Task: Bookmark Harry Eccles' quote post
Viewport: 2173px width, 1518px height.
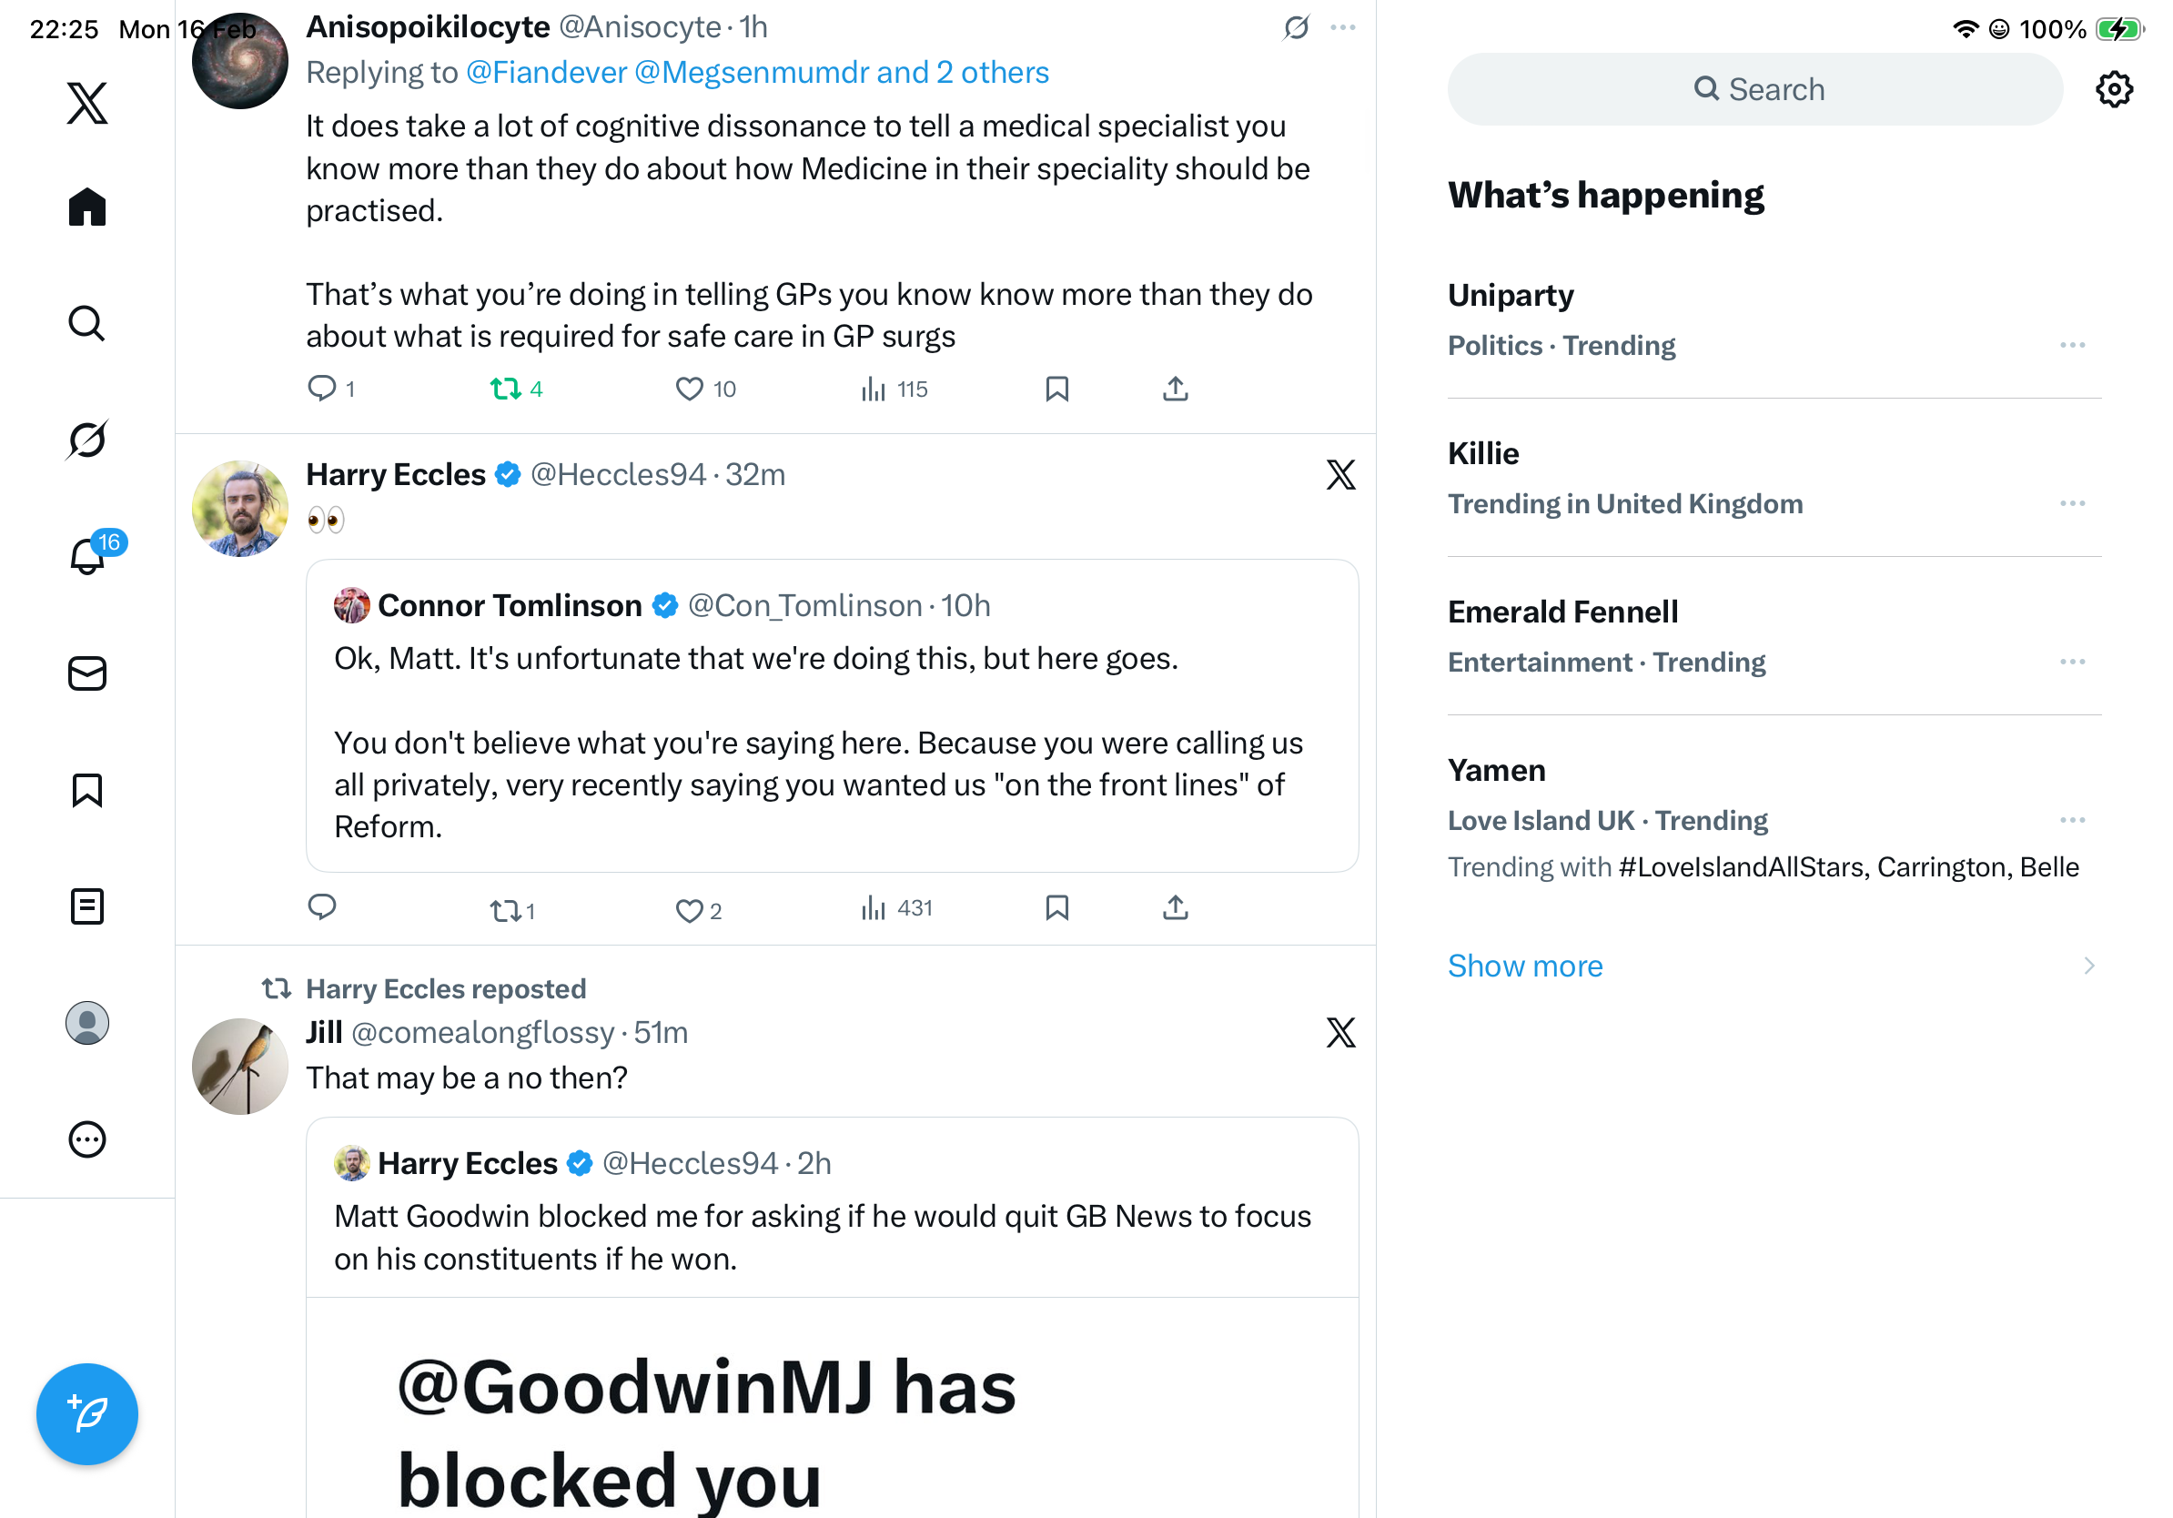Action: 1056,908
